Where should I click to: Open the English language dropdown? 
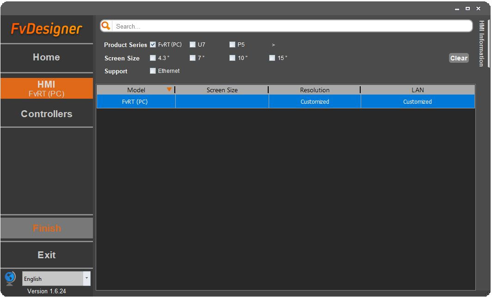pos(86,278)
